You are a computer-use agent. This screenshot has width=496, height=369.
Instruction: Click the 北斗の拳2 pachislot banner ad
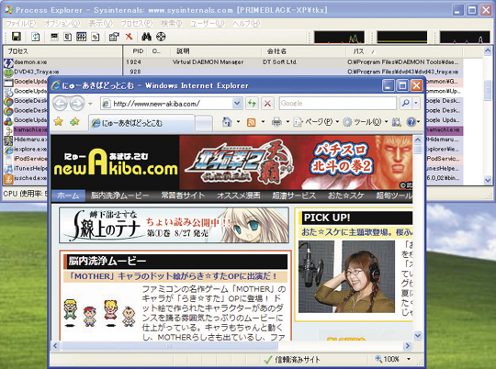point(296,162)
